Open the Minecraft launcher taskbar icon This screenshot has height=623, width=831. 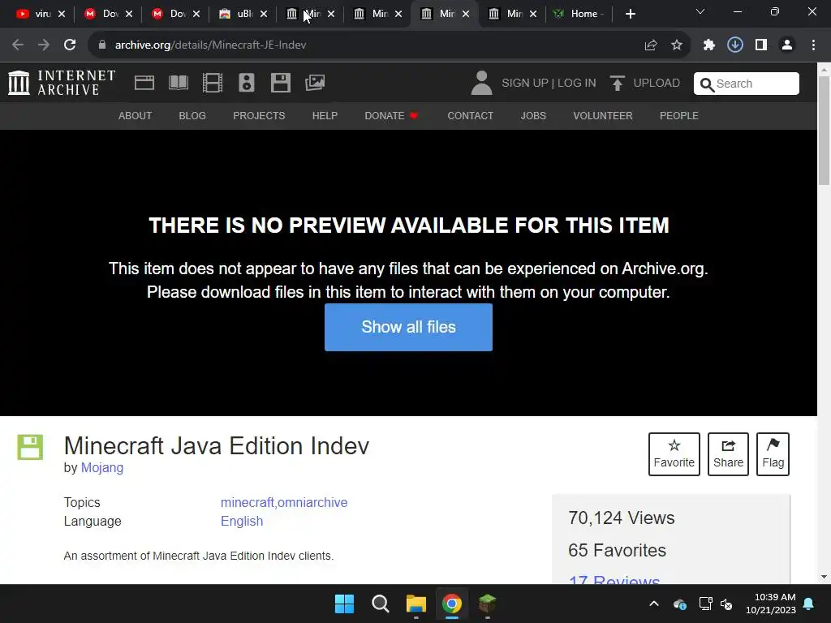(487, 604)
